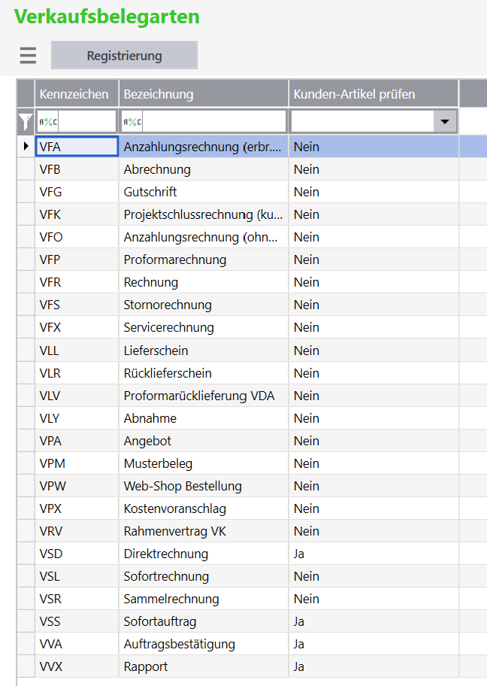Focus the Kennzeichen filter text field
The height and width of the screenshot is (686, 487).
86,122
